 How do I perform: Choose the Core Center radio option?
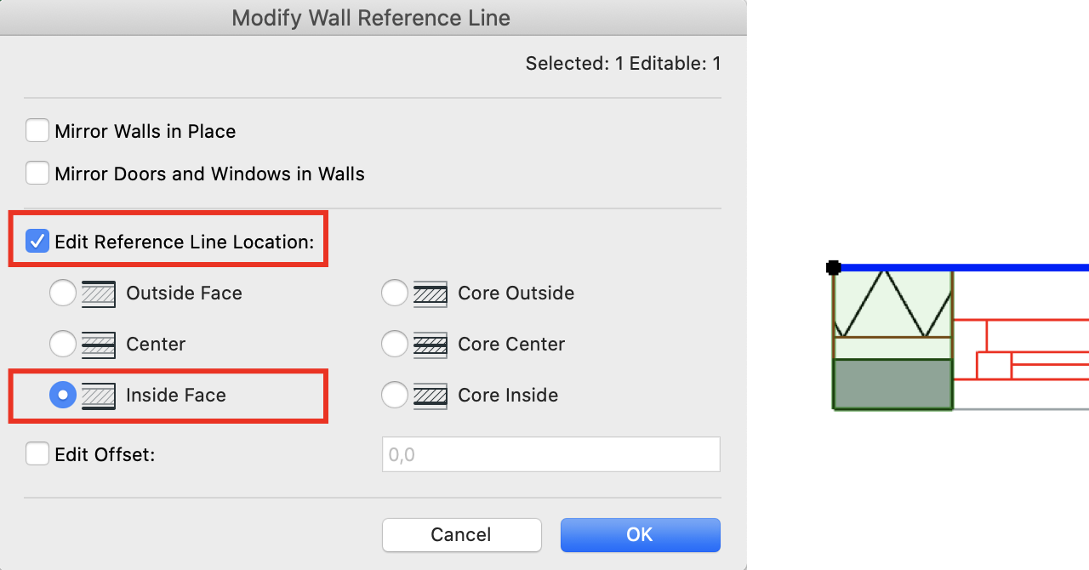[395, 345]
